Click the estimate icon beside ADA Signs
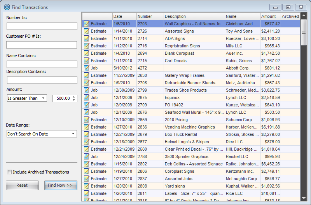This screenshot has width=311, height=205. point(86,38)
